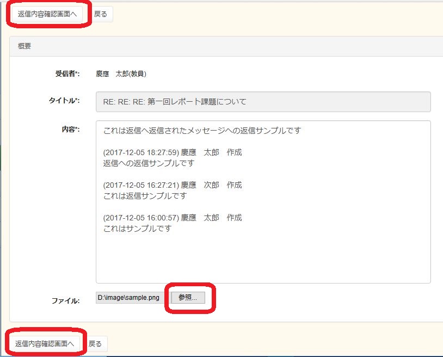Open file browser with 参照... button

click(x=188, y=298)
